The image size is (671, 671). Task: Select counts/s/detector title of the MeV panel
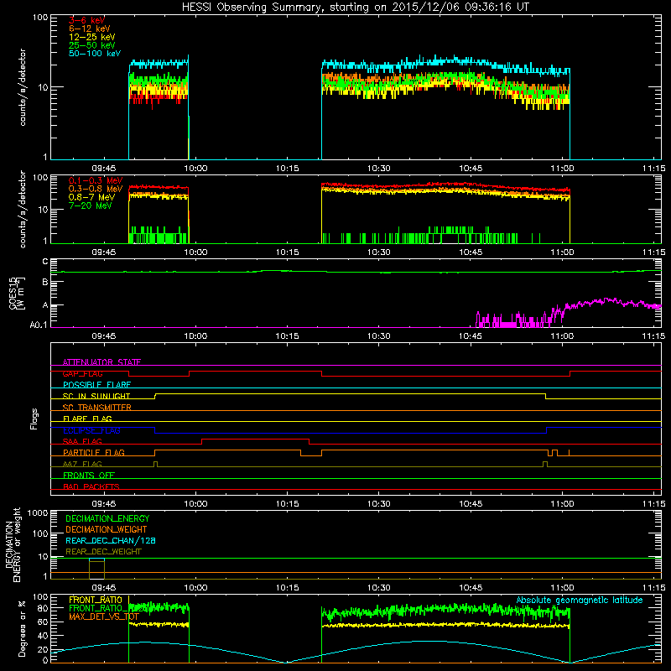pyautogui.click(x=23, y=210)
